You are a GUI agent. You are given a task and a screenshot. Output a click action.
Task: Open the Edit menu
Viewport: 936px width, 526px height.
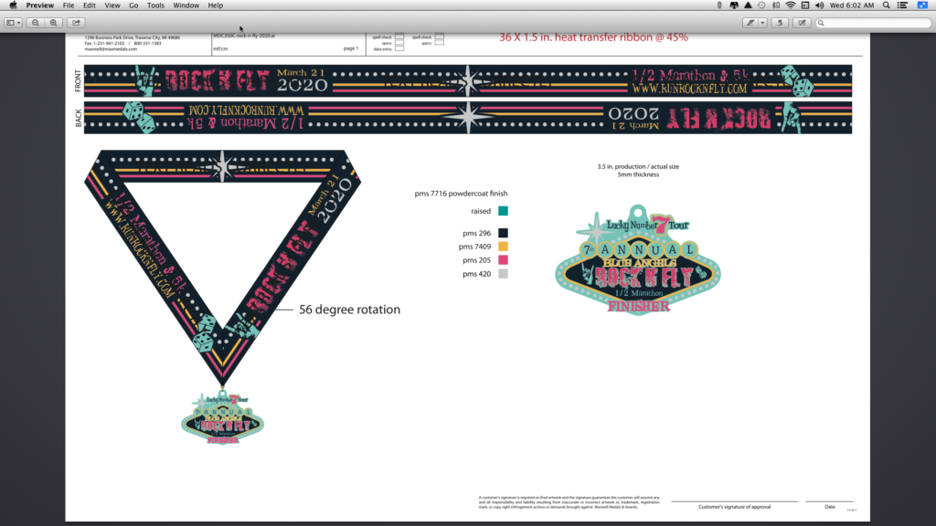(90, 5)
